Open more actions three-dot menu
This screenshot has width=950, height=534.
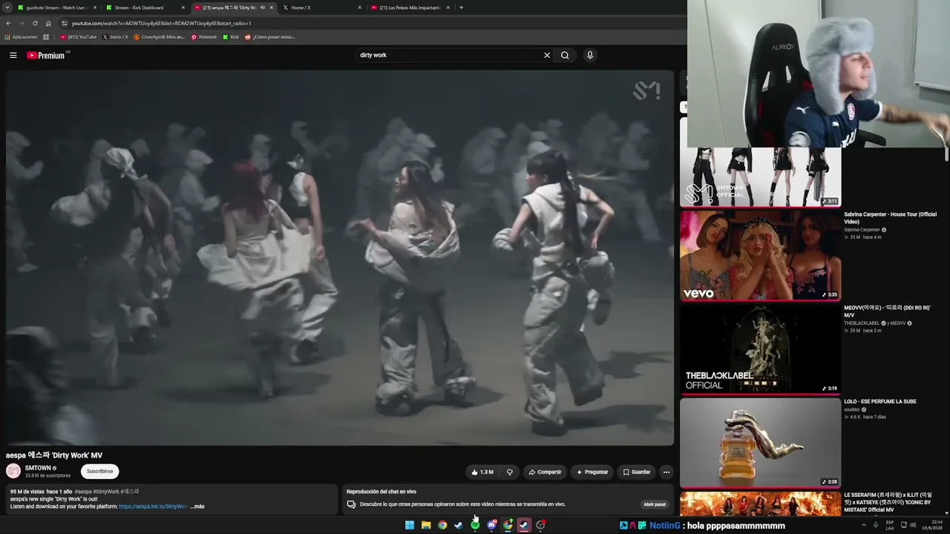coord(666,472)
